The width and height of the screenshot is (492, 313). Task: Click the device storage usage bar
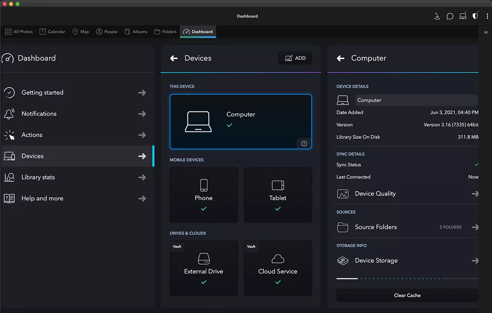tap(407, 278)
